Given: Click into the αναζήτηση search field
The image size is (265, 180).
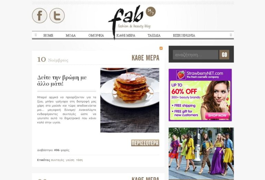Looking at the screenshot, I should (196, 55).
